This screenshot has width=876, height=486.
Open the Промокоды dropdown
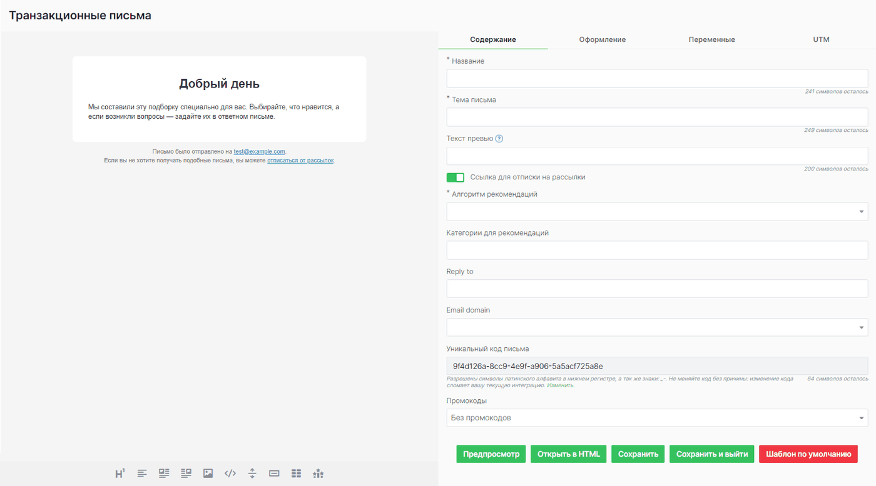coord(657,418)
